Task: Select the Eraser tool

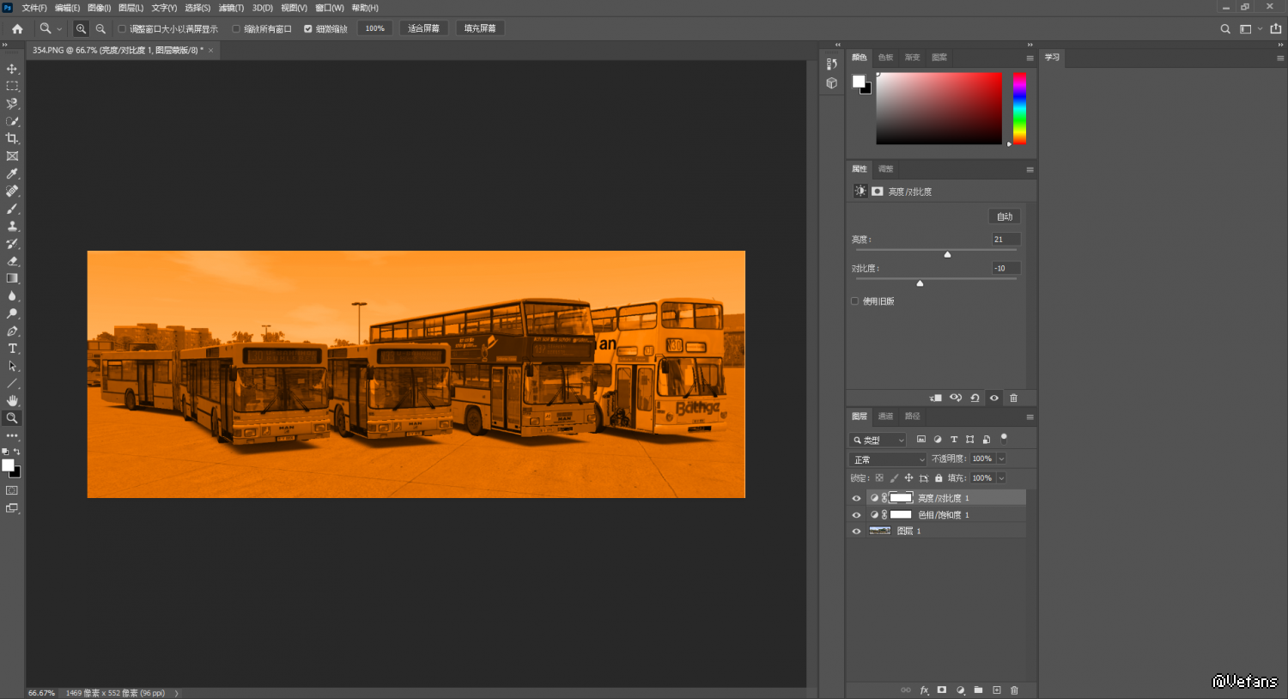Action: (x=12, y=261)
